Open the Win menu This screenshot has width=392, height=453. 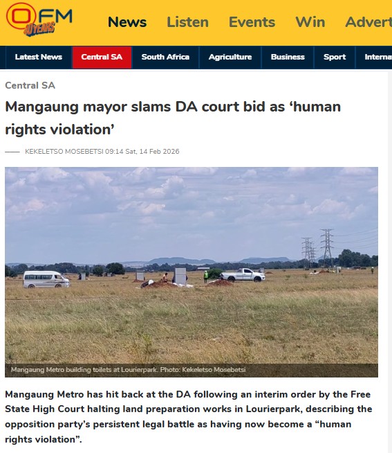310,22
